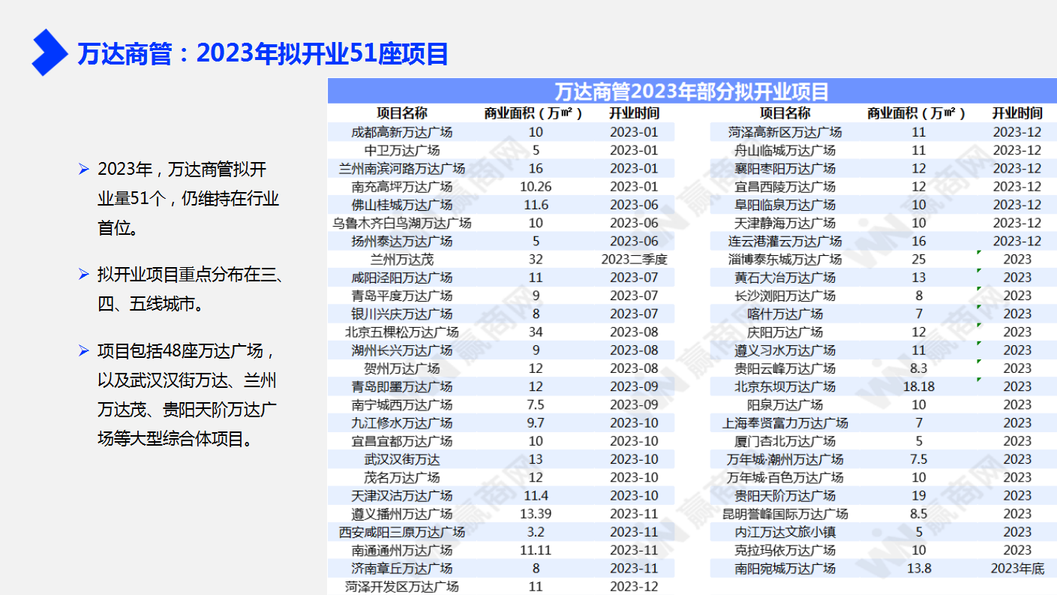
Task: Select cell 济南章丘万达广场
Action: [x=402, y=569]
